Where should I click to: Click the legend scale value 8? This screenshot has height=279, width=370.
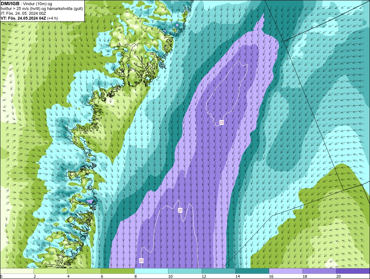135,276
